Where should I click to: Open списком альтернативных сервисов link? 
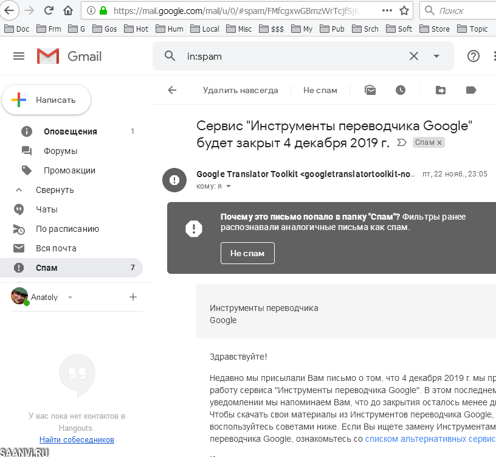click(x=430, y=439)
